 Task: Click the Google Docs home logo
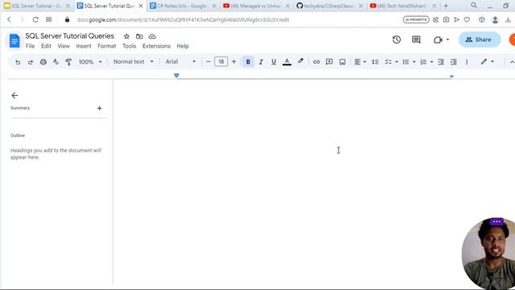14,41
